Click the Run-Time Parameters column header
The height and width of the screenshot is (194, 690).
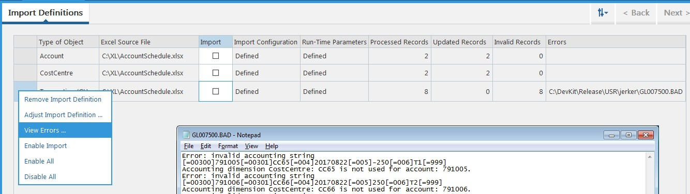click(334, 42)
